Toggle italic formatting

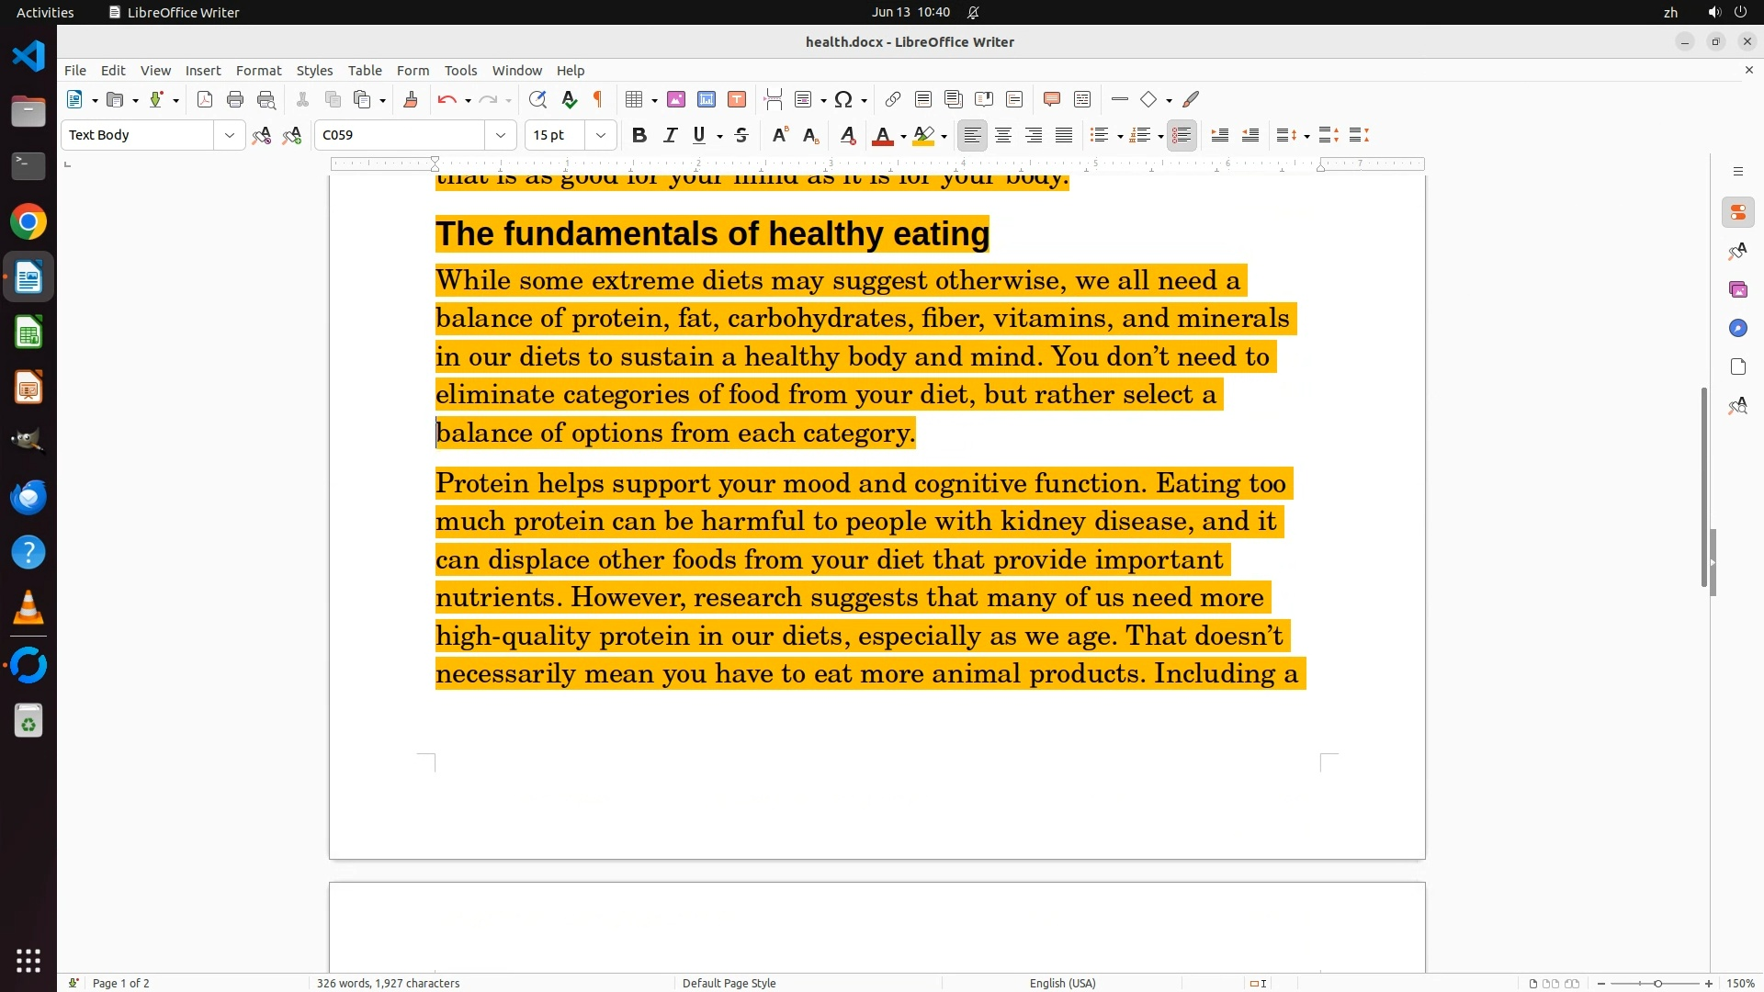pos(670,136)
